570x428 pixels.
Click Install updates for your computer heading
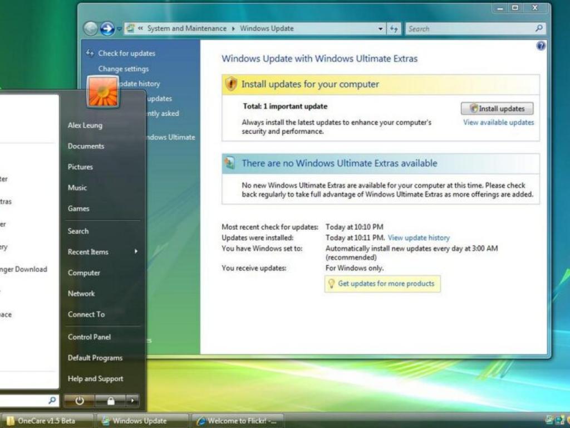(310, 84)
